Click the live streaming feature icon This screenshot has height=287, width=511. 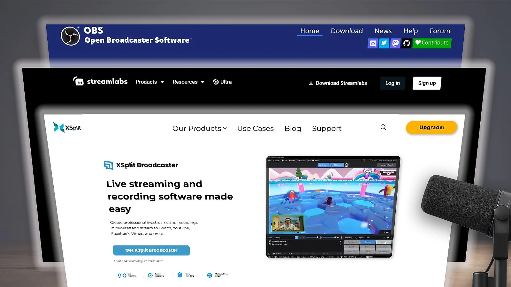[x=122, y=275]
